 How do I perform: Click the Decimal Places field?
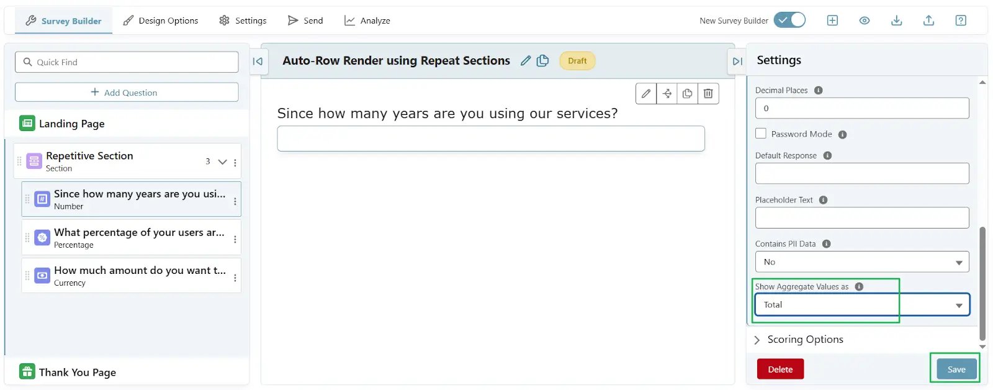862,108
